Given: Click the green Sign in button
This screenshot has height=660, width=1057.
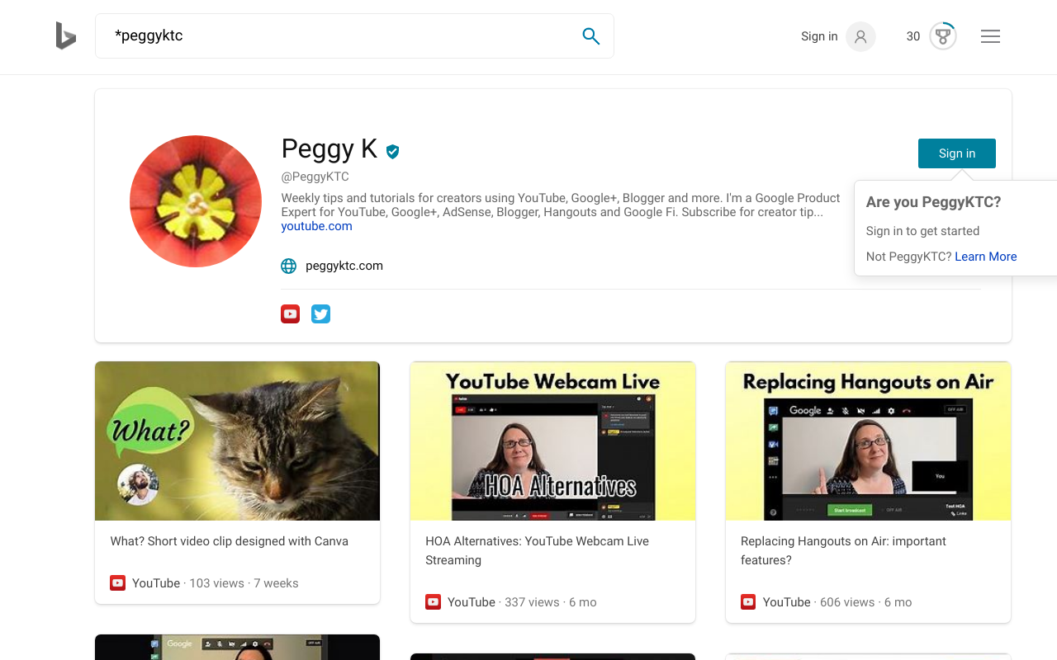Looking at the screenshot, I should [956, 153].
